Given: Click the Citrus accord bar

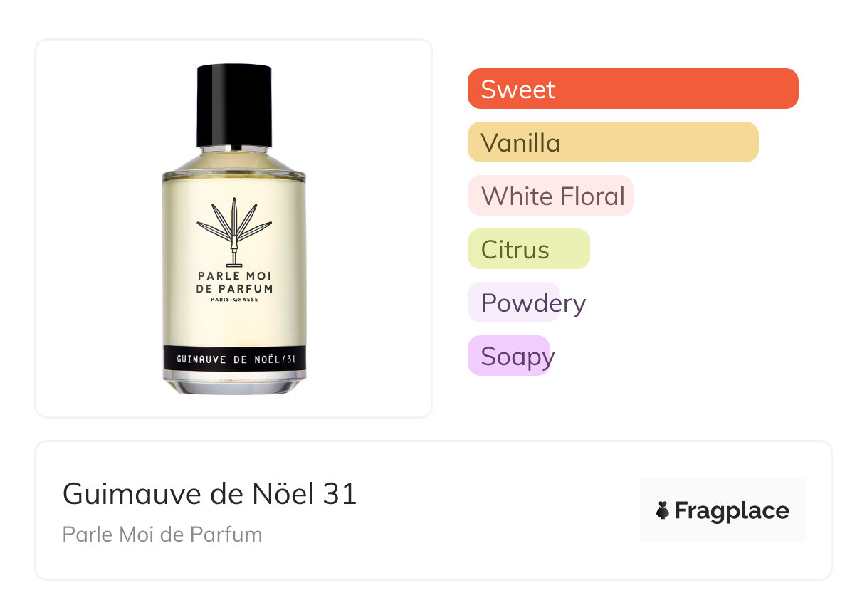Looking at the screenshot, I should 529,249.
